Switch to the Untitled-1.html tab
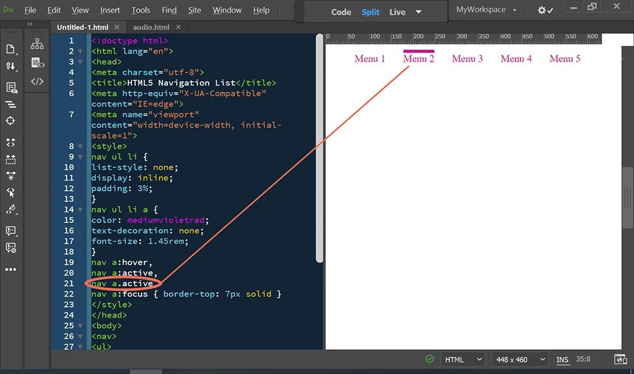This screenshot has width=634, height=374. click(82, 27)
